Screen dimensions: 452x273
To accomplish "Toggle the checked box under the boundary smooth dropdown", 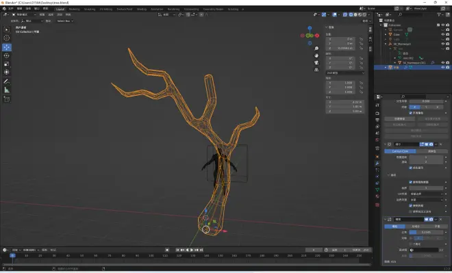I will pos(411,206).
